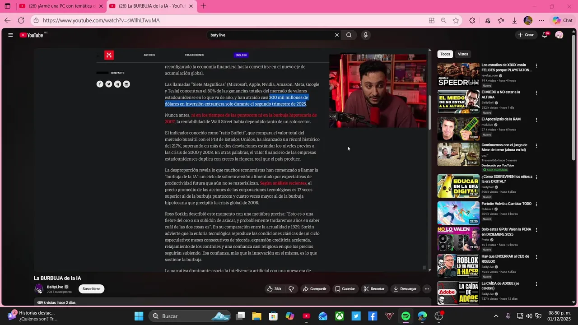
Task: Like the video with 36 k likes
Action: (x=275, y=289)
